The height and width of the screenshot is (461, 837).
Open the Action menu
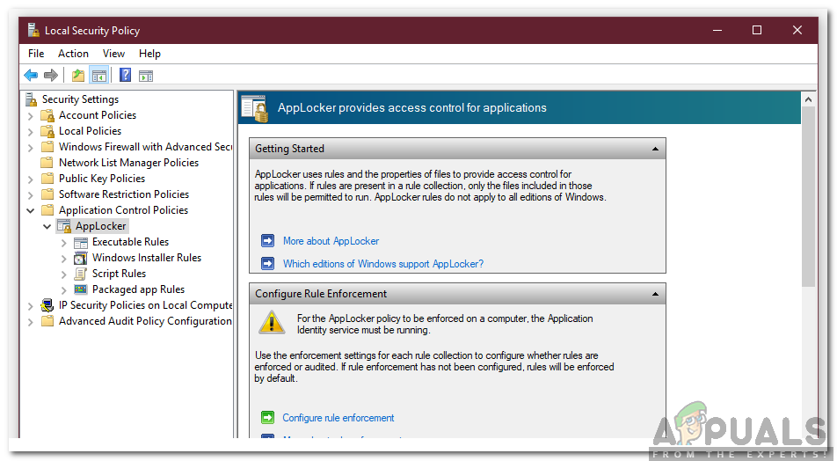point(73,54)
